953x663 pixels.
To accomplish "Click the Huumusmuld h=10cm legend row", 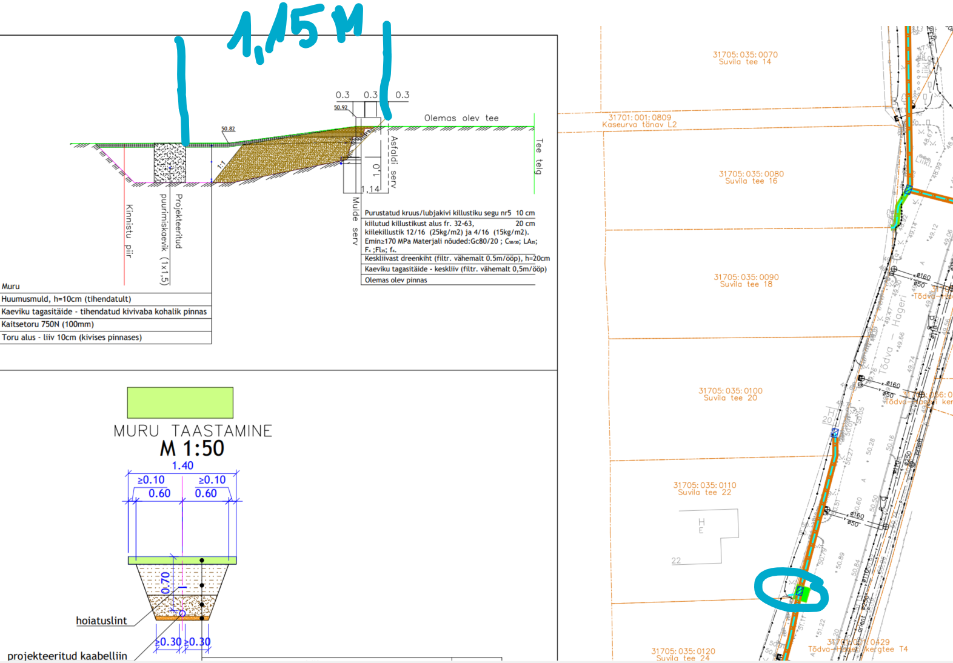I will point(67,299).
